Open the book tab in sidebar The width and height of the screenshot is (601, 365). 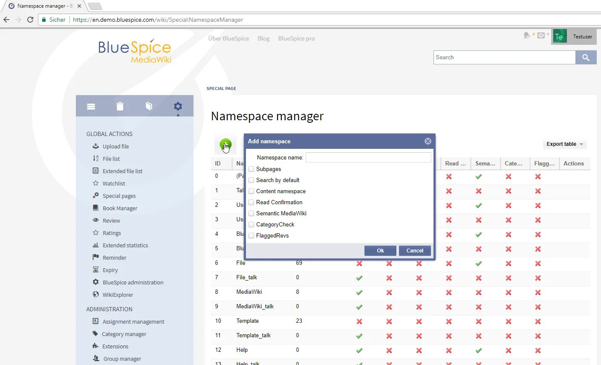point(149,106)
